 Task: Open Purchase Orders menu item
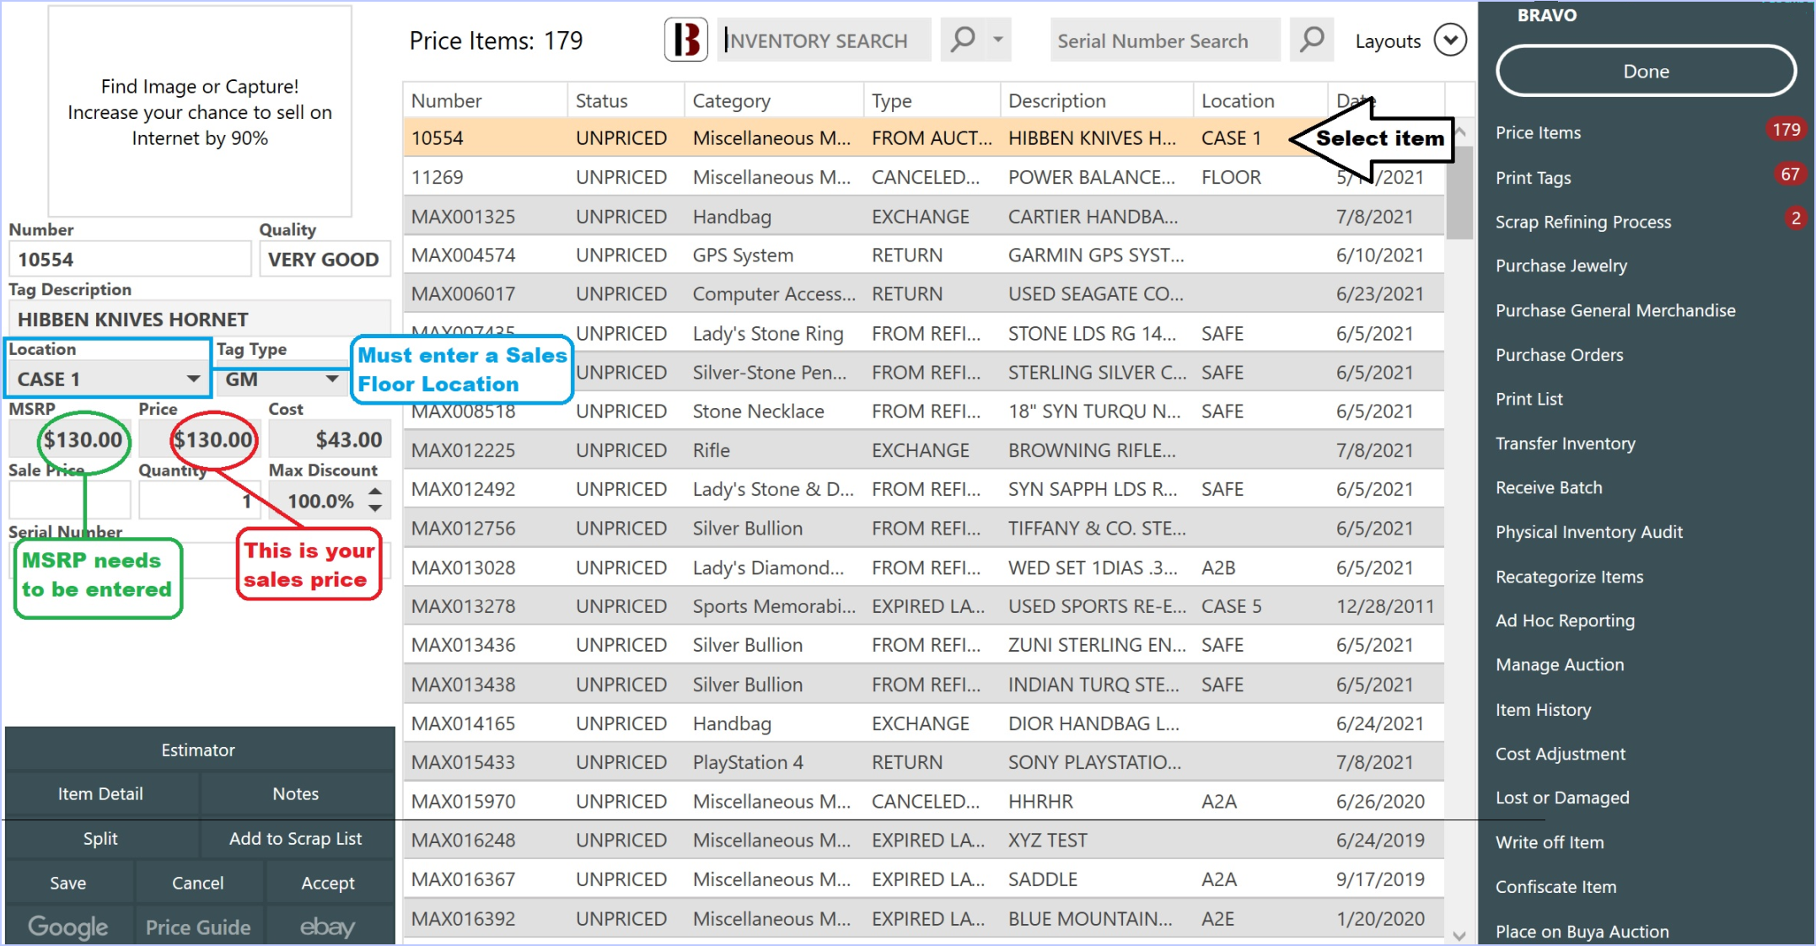1559,355
